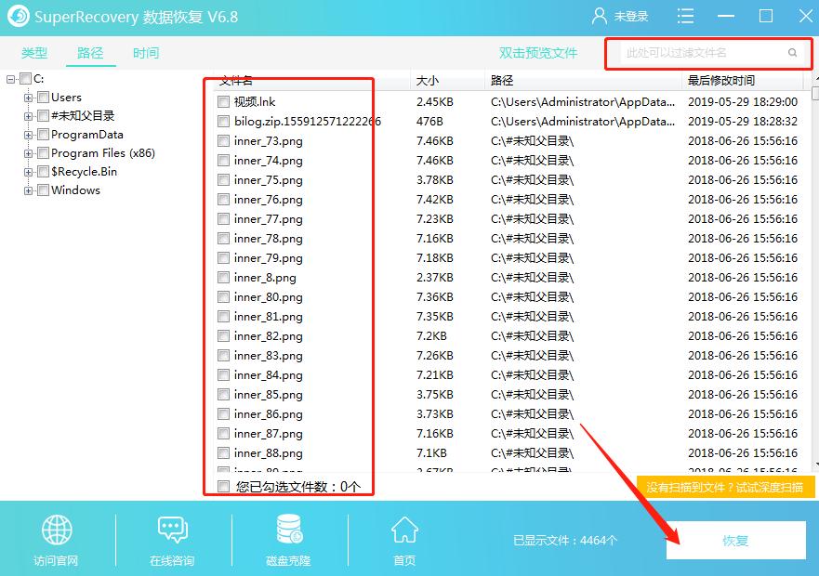Click the 恢复 recover button
The width and height of the screenshot is (819, 576).
tap(735, 540)
